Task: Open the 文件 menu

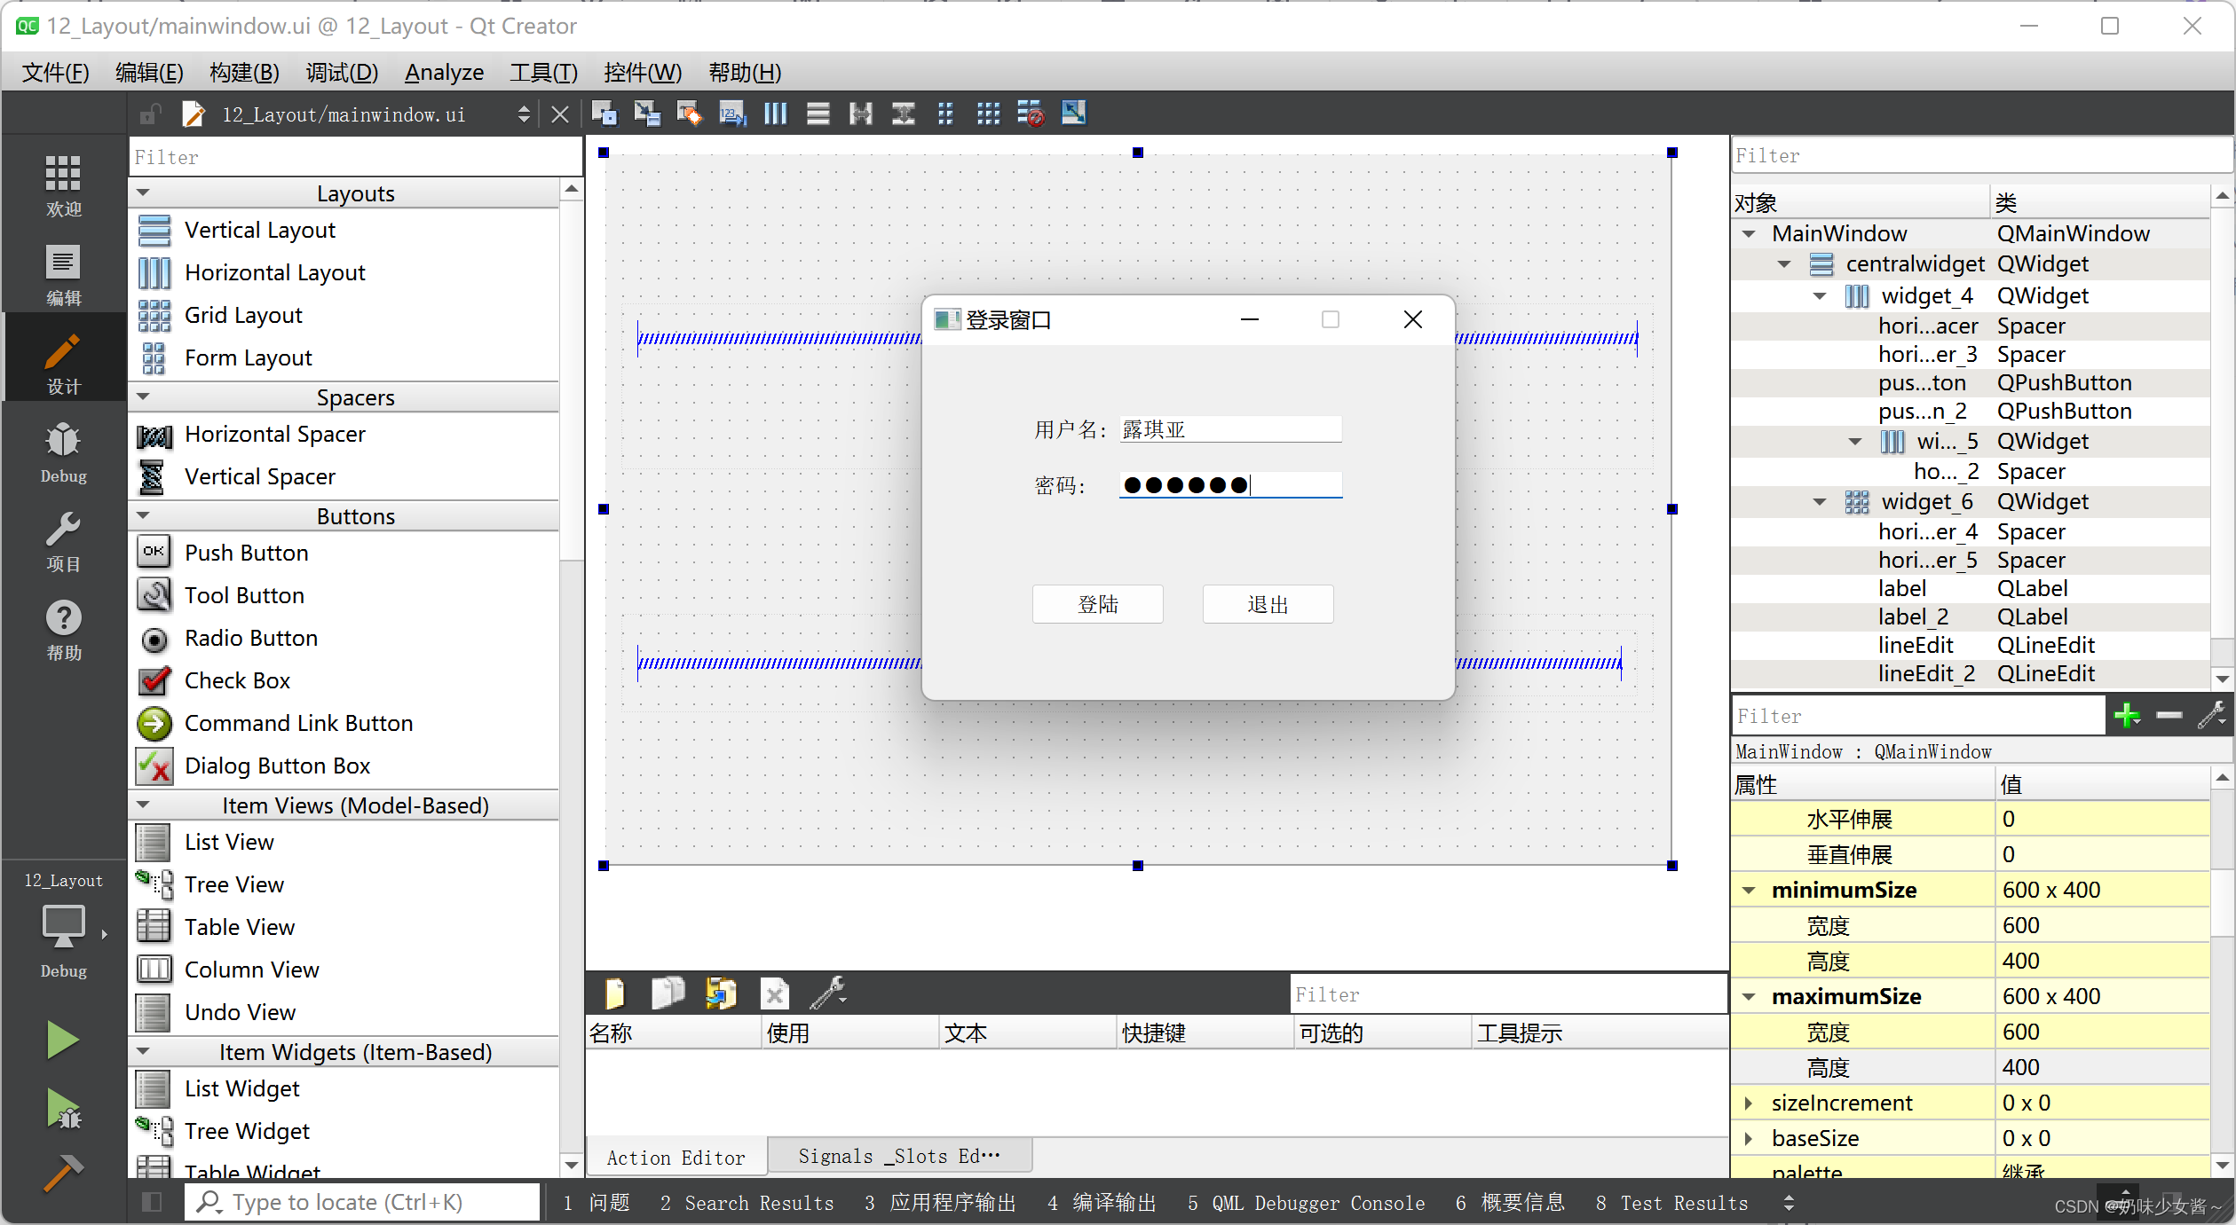Action: (x=52, y=71)
